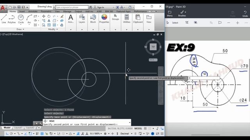
Task: Click the Crop icon in Paint 3D
Action: [187, 23]
